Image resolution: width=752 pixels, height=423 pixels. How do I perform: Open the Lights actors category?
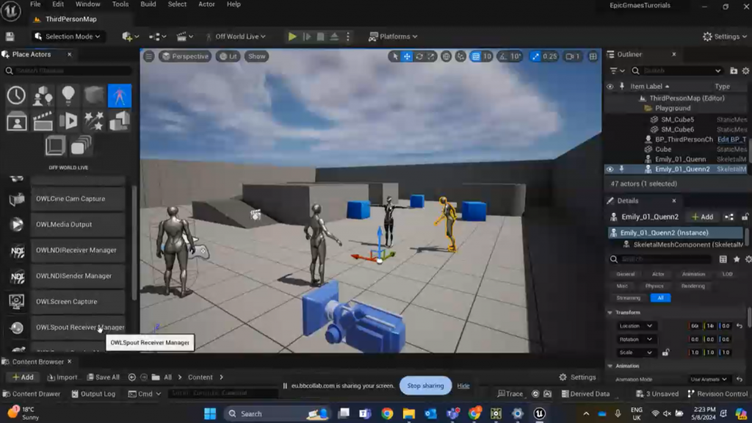tap(68, 95)
